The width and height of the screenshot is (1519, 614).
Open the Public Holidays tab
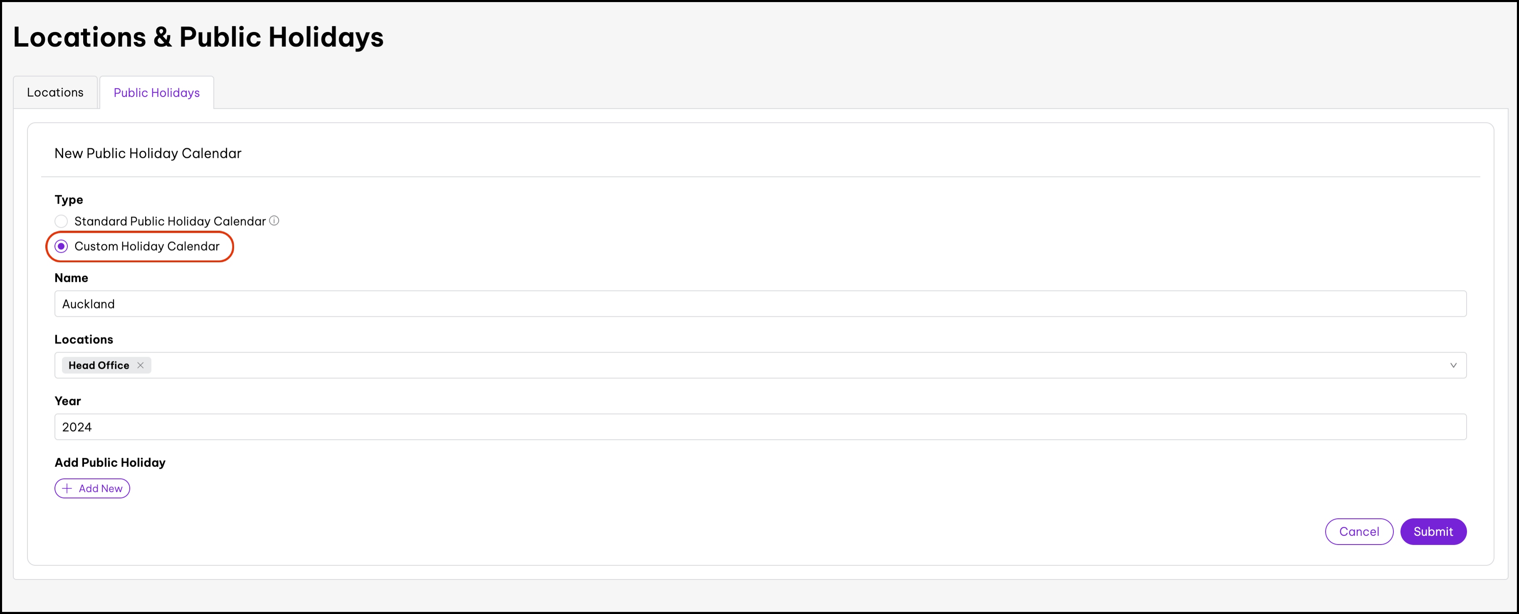156,93
